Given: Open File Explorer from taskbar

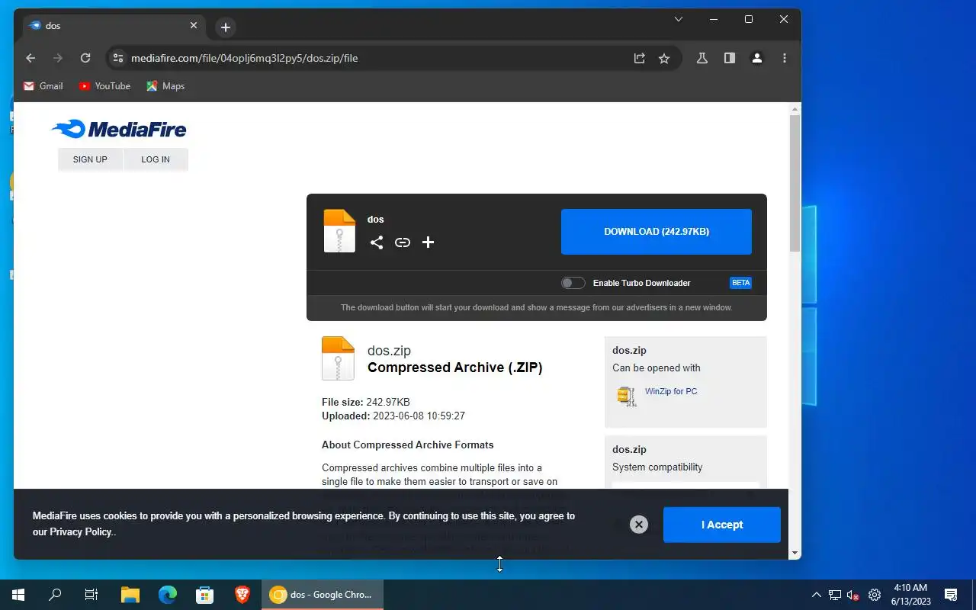Looking at the screenshot, I should click(130, 595).
